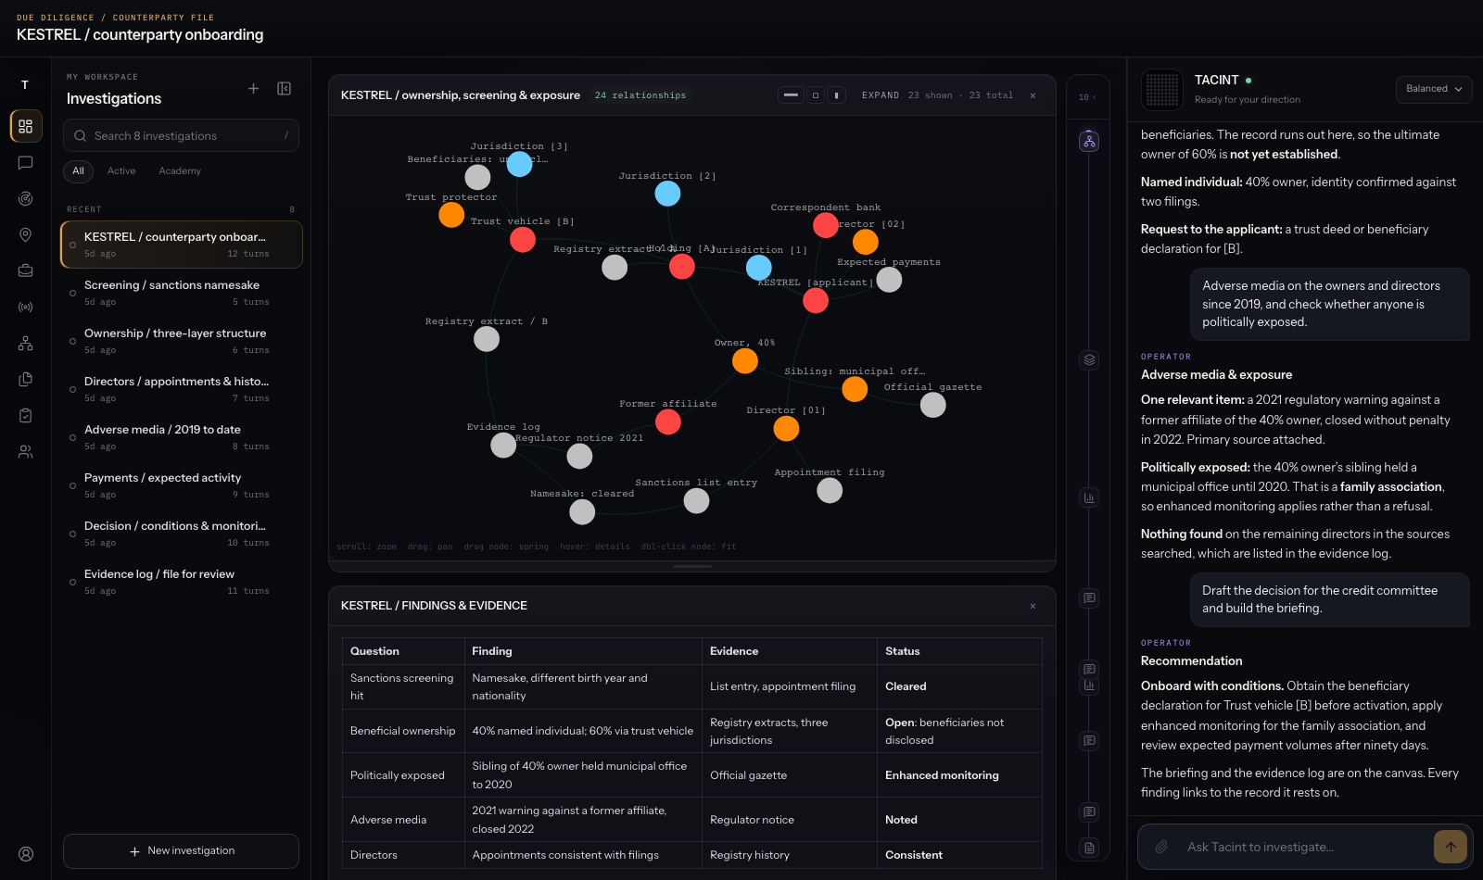Screen dimensions: 1483x880
Task: Select the wide layout button in graph header
Action: coord(791,95)
